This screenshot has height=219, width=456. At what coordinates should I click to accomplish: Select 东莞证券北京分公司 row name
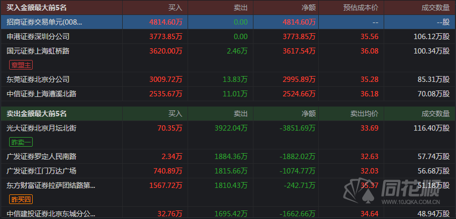38,79
